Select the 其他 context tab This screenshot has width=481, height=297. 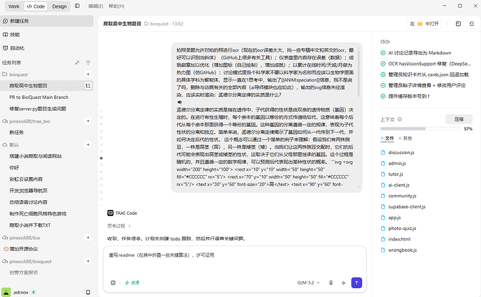click(x=405, y=138)
